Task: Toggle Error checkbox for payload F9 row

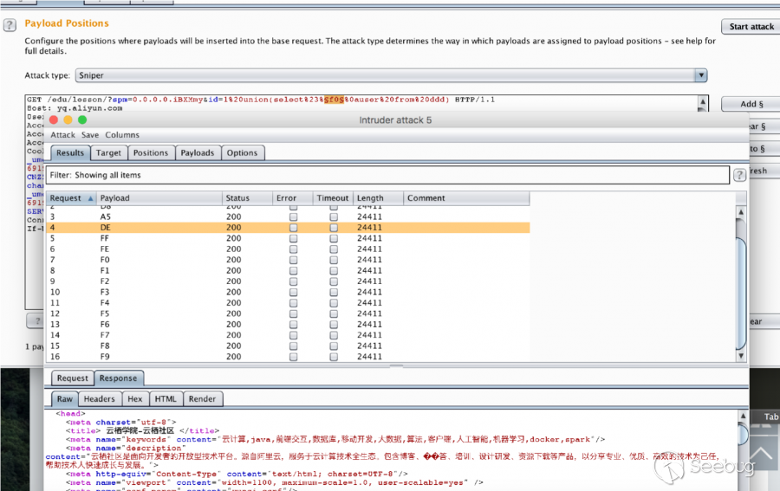Action: 293,357
